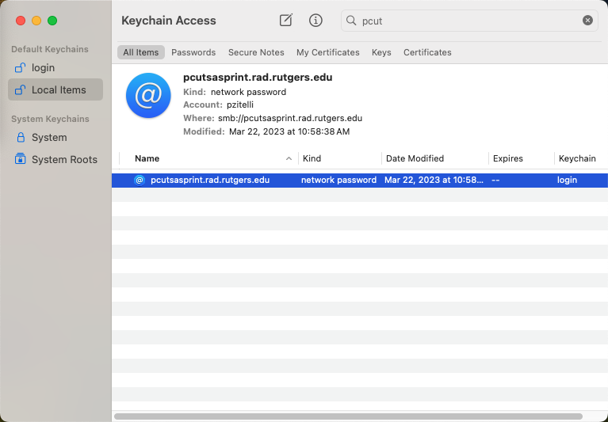Click the locked padlock icon beside System
This screenshot has width=608, height=422.
[x=21, y=138]
